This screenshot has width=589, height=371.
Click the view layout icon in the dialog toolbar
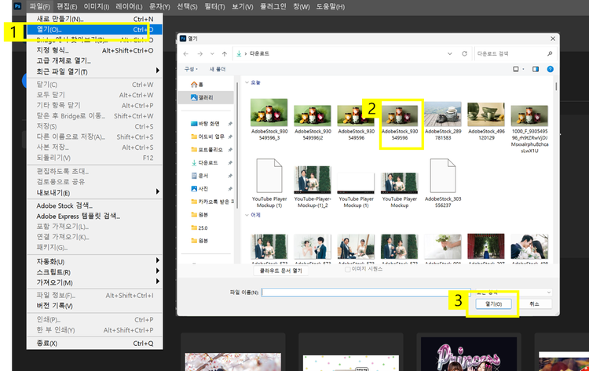tap(516, 69)
